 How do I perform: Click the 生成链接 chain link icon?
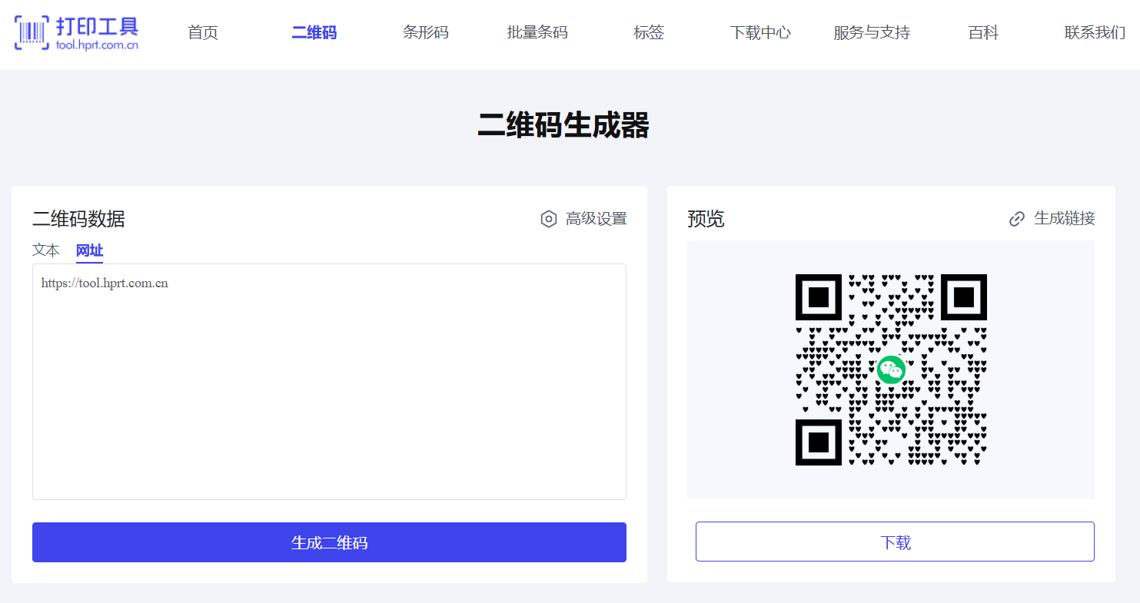1017,220
